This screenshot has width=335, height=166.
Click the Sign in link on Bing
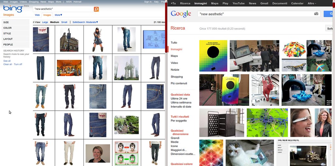148,2
